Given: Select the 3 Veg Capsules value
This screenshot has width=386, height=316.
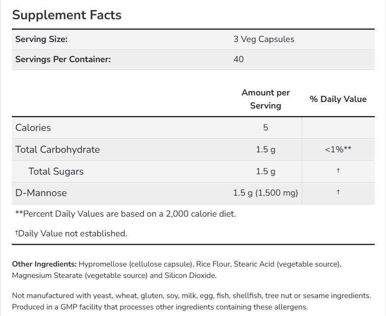Looking at the screenshot, I should pyautogui.click(x=264, y=39).
